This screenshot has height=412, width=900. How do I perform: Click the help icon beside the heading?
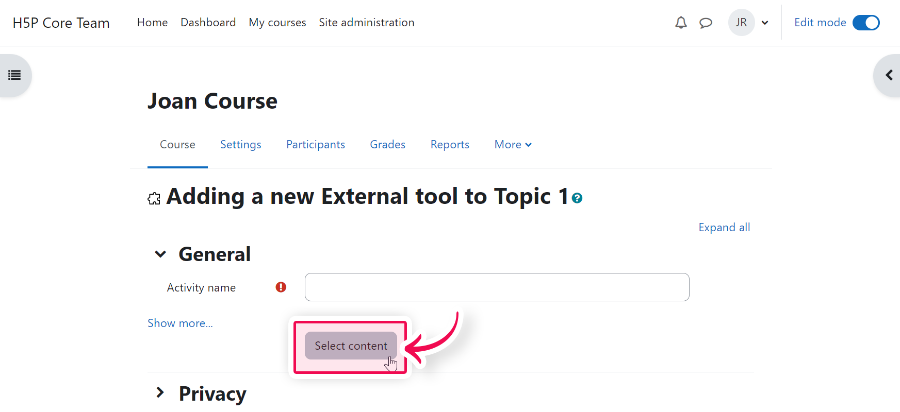point(577,198)
